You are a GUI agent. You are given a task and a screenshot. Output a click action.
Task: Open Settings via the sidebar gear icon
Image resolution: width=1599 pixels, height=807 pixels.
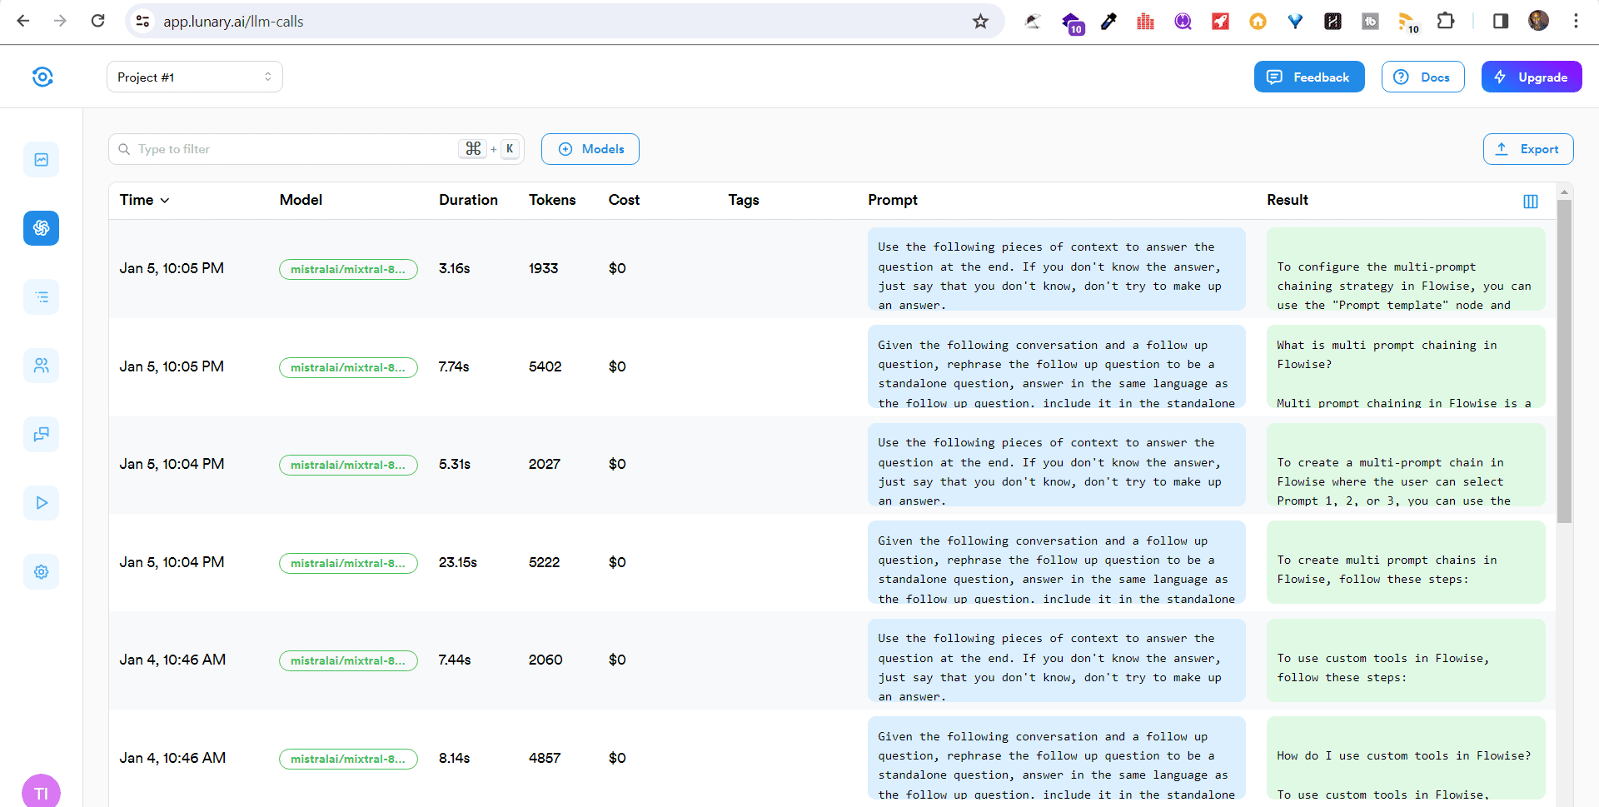point(41,571)
